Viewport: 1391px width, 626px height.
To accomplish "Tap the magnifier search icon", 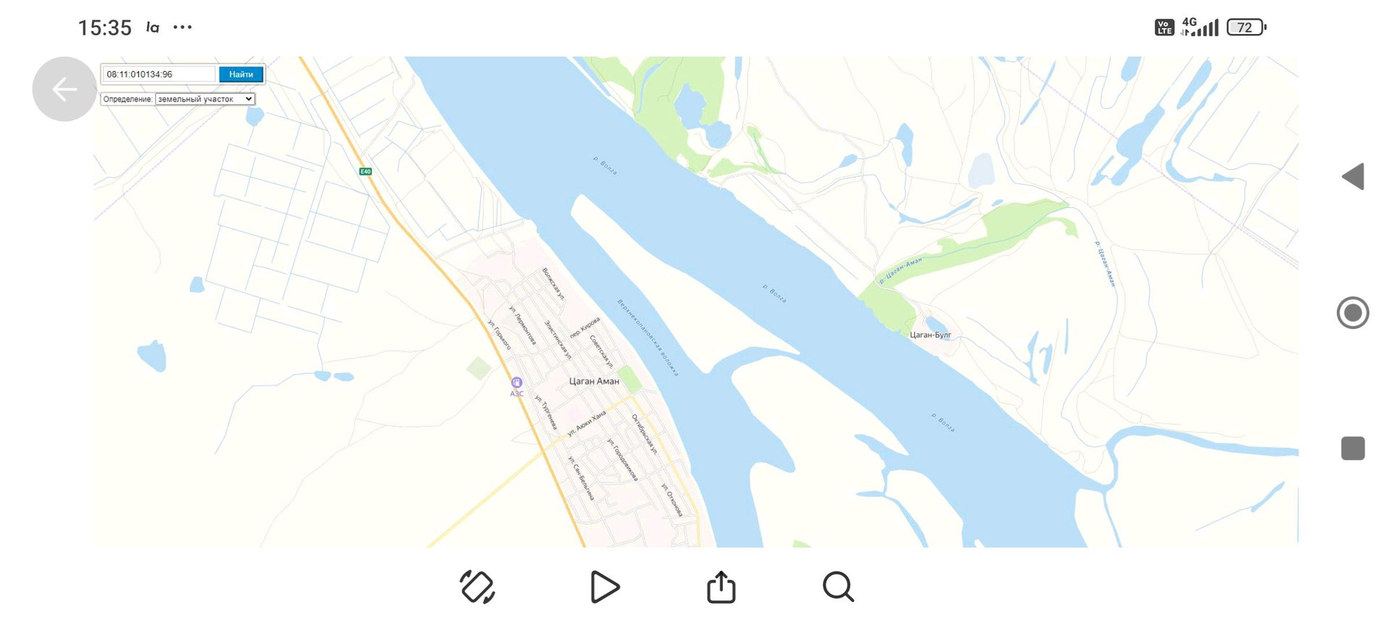I will (x=838, y=587).
